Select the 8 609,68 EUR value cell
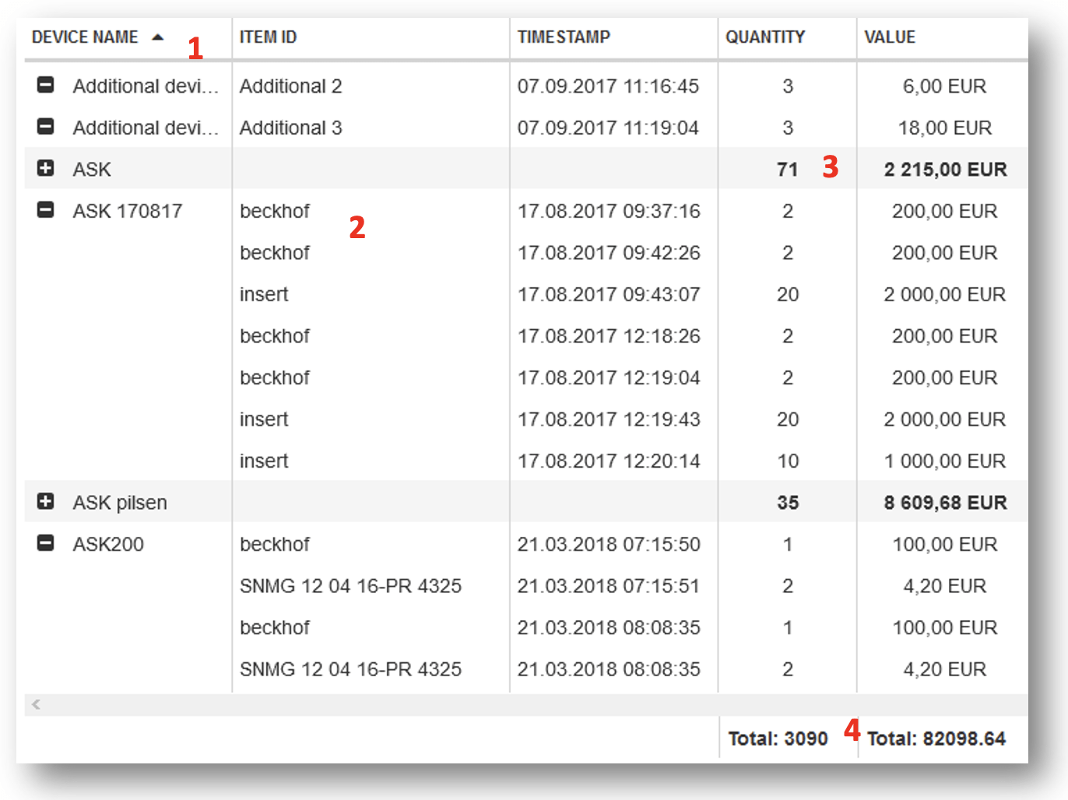1068x800 pixels. point(944,503)
